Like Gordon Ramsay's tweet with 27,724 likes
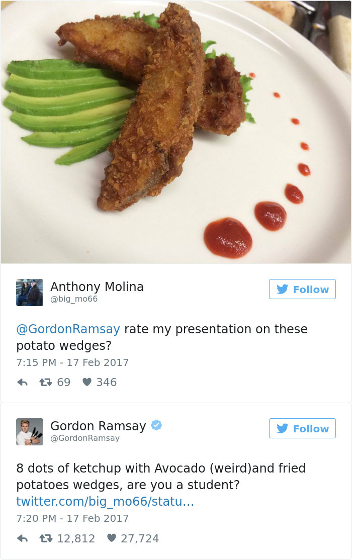The width and height of the screenshot is (352, 560). coord(112,538)
